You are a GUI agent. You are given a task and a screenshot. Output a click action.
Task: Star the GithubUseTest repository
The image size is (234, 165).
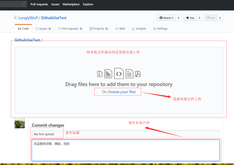click(190, 18)
